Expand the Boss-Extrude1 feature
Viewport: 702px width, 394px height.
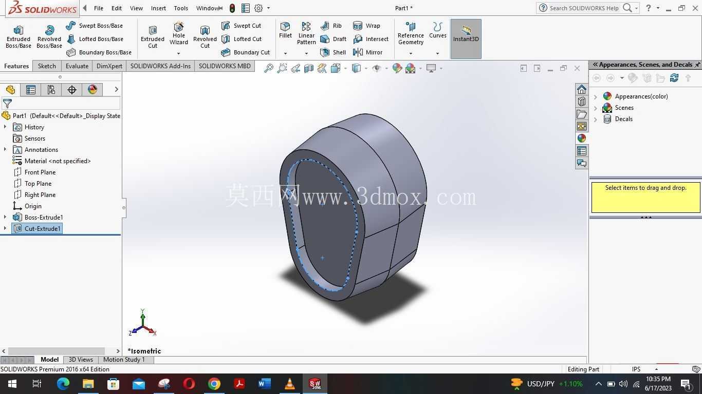tap(5, 218)
